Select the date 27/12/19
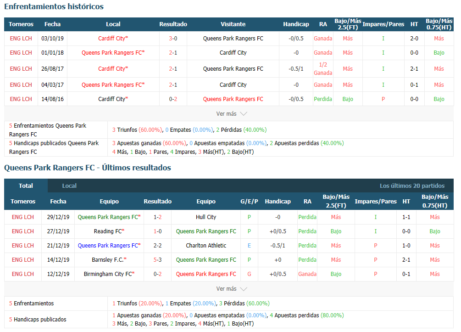The image size is (461, 332). point(58,231)
